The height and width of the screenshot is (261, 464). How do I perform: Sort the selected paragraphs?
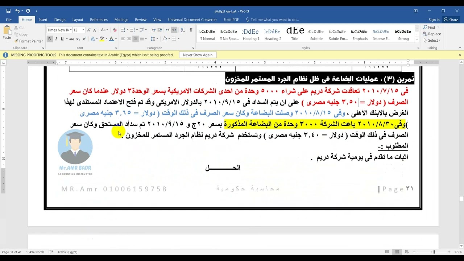[x=183, y=30]
